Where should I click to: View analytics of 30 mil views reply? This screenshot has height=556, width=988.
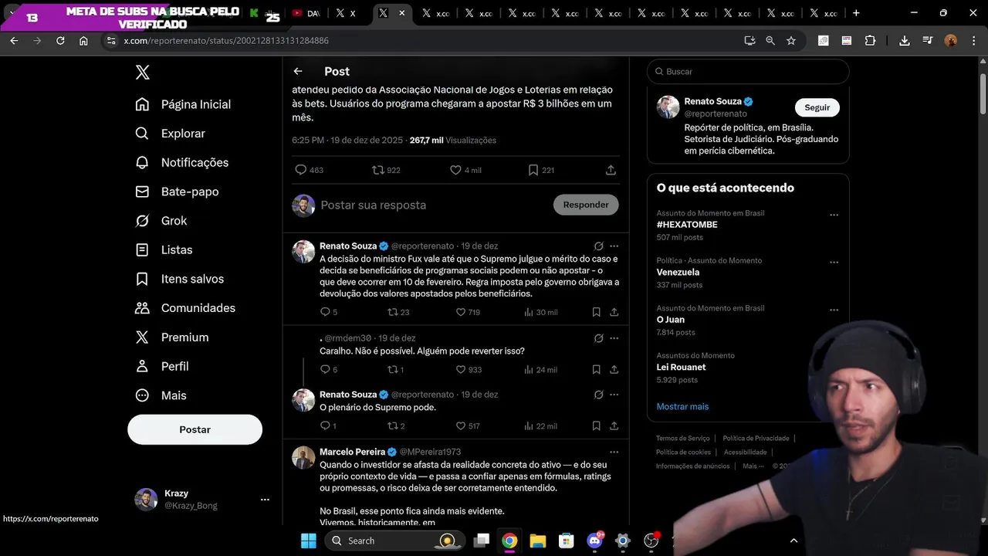(x=540, y=312)
